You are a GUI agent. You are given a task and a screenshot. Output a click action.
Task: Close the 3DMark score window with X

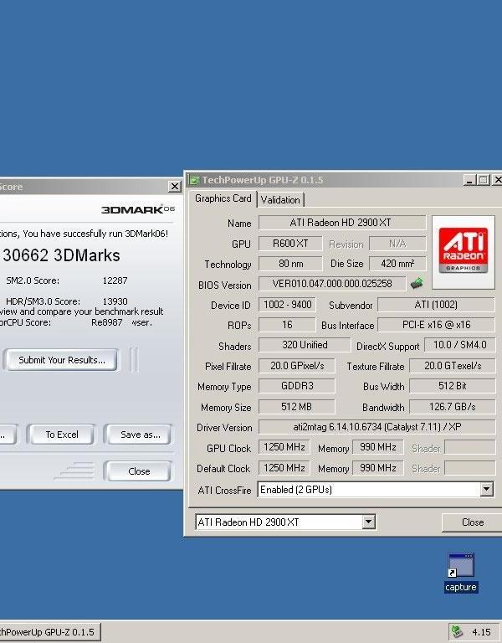point(175,187)
